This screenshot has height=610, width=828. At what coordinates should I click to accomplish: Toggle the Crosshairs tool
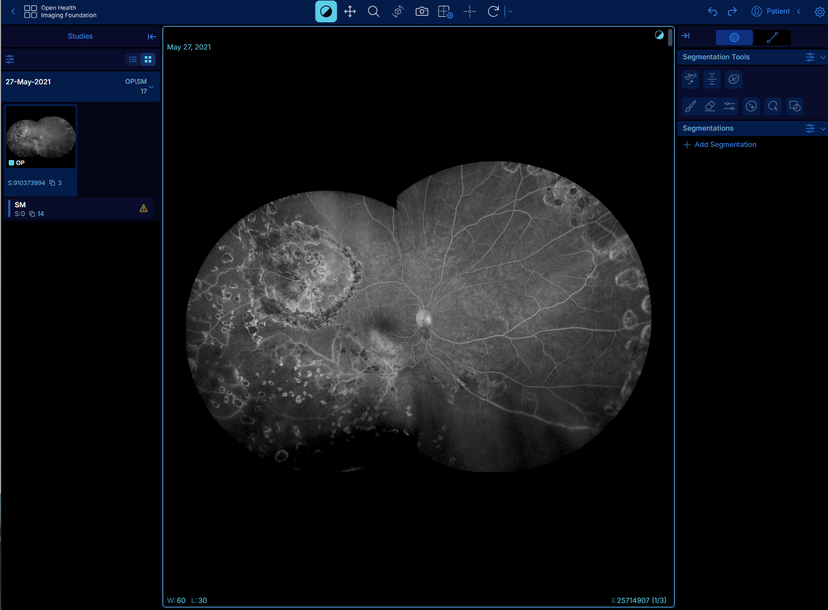point(469,11)
